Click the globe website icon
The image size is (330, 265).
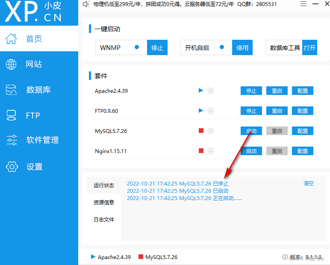point(11,64)
